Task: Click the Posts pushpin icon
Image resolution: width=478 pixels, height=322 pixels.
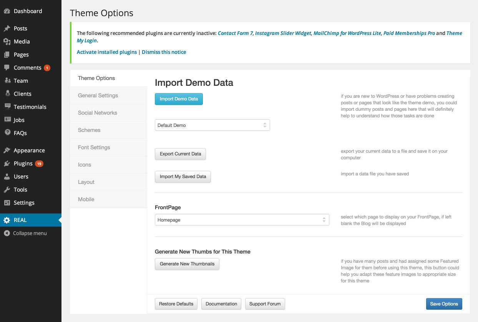Action: 7,28
